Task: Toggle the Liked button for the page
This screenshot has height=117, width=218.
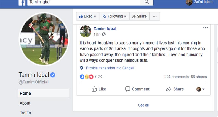Action: (x=88, y=16)
